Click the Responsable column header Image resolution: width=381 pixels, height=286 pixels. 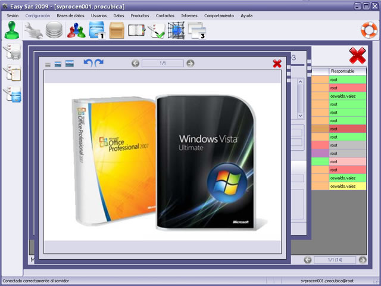348,71
